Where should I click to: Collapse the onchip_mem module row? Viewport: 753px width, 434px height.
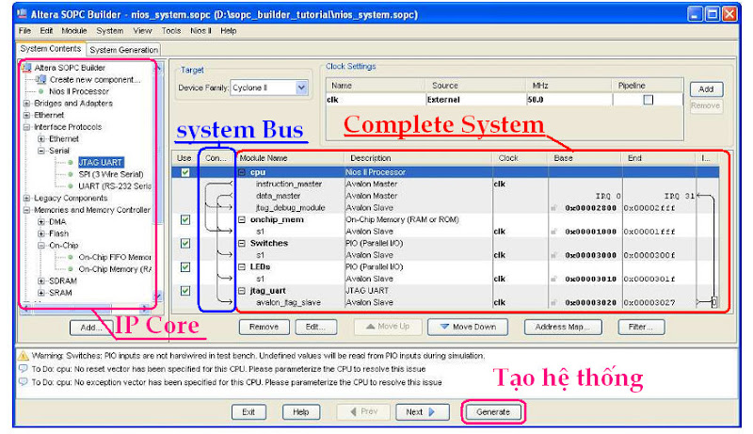click(242, 220)
